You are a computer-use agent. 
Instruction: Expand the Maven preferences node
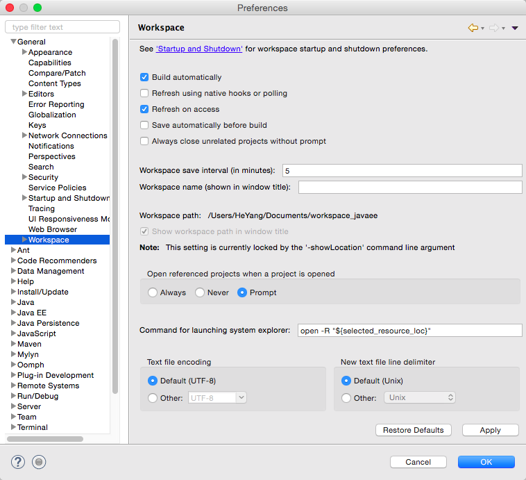(13, 344)
